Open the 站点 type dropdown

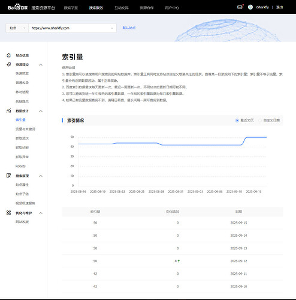(x=17, y=28)
